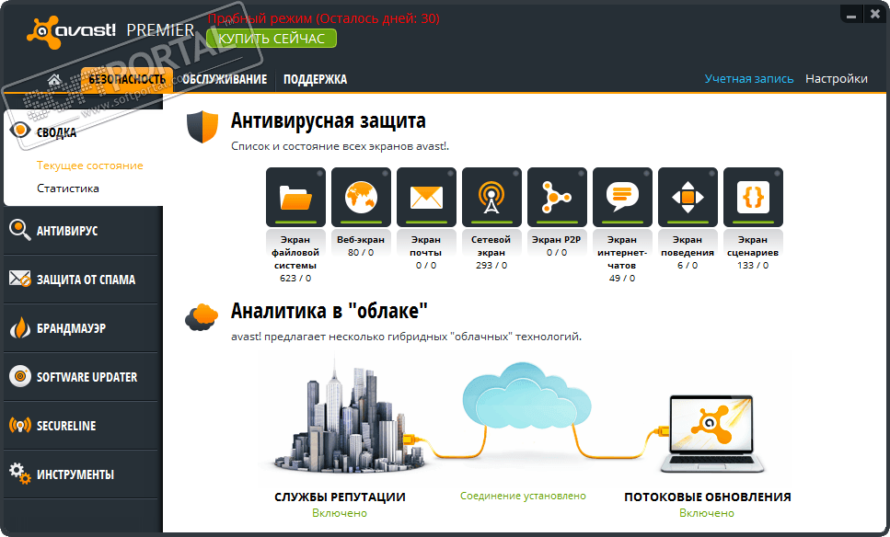Minimize the avast! window
Viewport: 890px width, 537px height.
tap(850, 15)
